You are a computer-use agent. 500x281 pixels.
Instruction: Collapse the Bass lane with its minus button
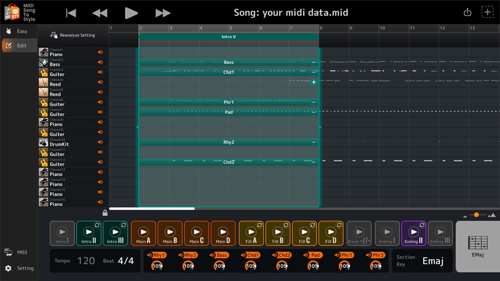point(313,62)
